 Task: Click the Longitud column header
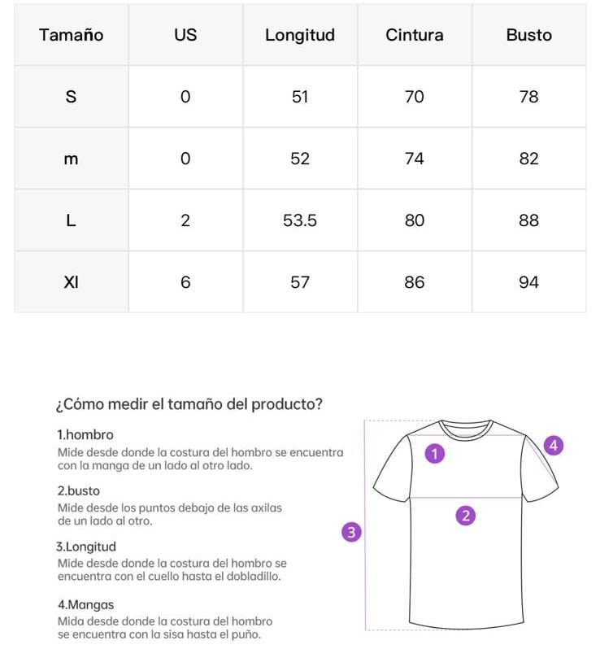click(x=300, y=35)
